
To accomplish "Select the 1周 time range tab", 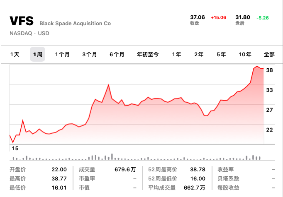I will click(x=37, y=54).
